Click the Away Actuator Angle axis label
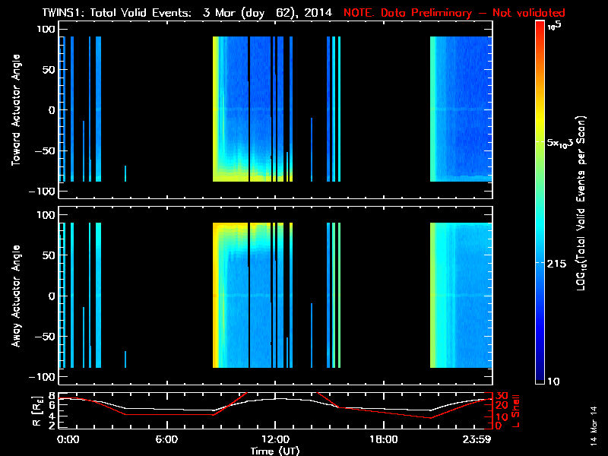Image resolution: width=608 pixels, height=456 pixels. coord(15,296)
